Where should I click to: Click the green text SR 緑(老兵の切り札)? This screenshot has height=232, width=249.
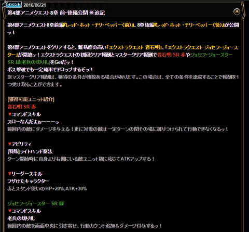(29, 62)
